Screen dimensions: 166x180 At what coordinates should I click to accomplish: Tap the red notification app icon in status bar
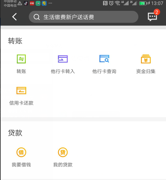[x=32, y=3]
